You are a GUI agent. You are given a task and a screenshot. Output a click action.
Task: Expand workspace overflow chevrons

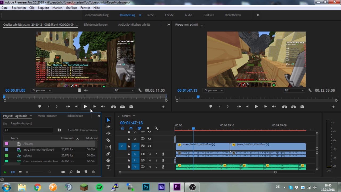click(x=258, y=15)
